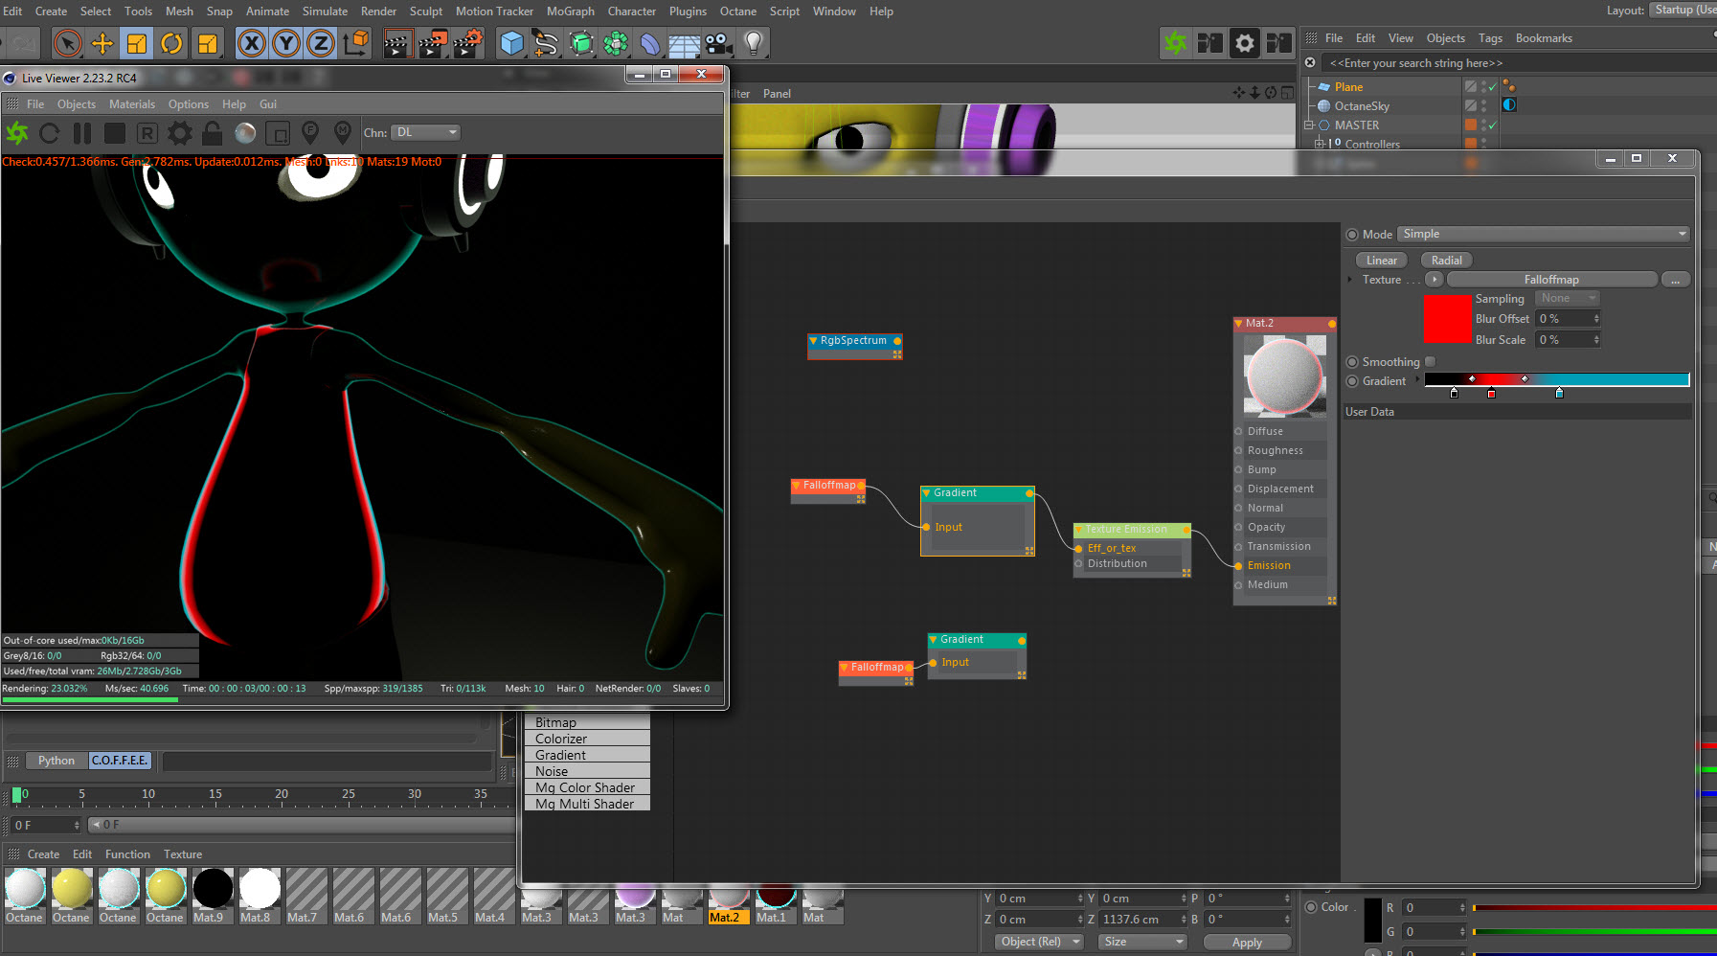Enable render region in Live Viewer

point(278,133)
